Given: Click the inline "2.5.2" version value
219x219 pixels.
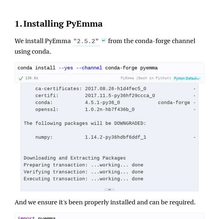Looking at the screenshot, I should click(86, 41).
